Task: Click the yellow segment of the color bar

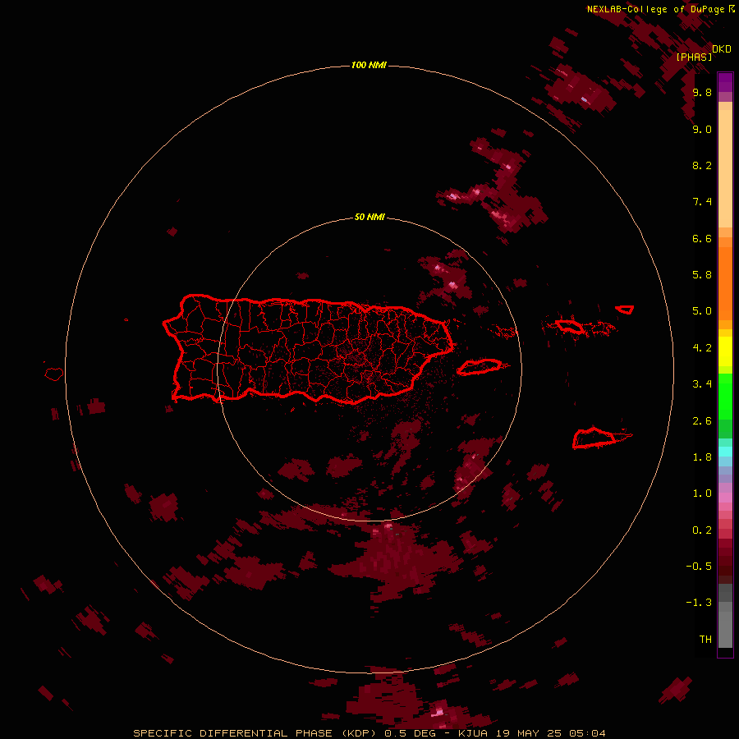Action: 725,351
